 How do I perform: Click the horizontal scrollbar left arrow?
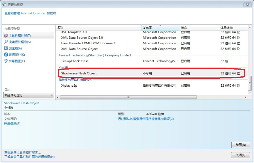(58, 97)
